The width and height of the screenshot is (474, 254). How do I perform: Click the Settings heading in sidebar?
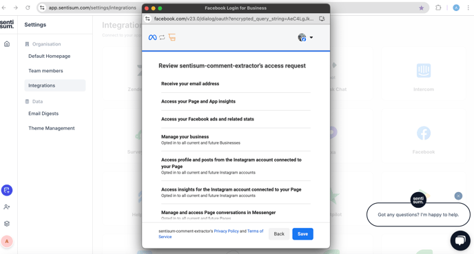coord(35,25)
